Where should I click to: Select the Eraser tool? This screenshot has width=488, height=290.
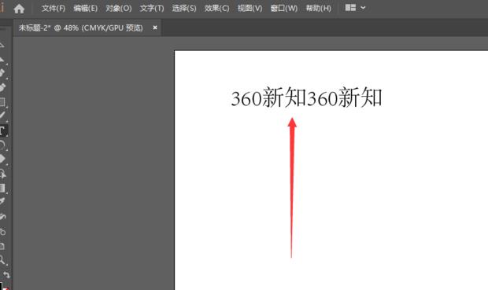coord(2,159)
